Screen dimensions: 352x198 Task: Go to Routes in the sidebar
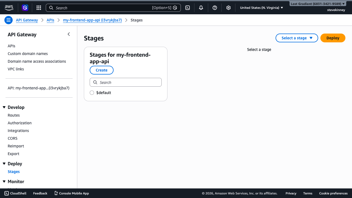(14, 115)
